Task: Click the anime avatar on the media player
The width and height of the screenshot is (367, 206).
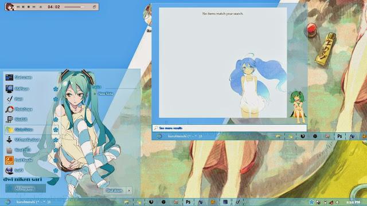Action: [x=10, y=7]
